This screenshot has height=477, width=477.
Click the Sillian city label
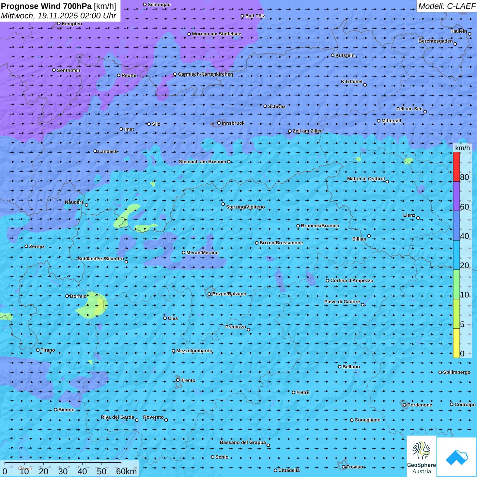(359, 239)
